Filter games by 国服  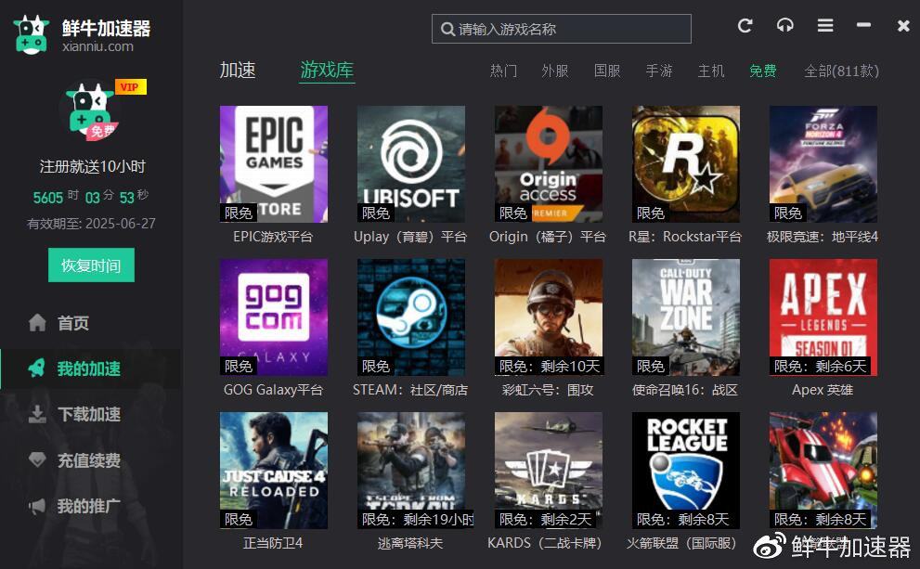pyautogui.click(x=607, y=71)
